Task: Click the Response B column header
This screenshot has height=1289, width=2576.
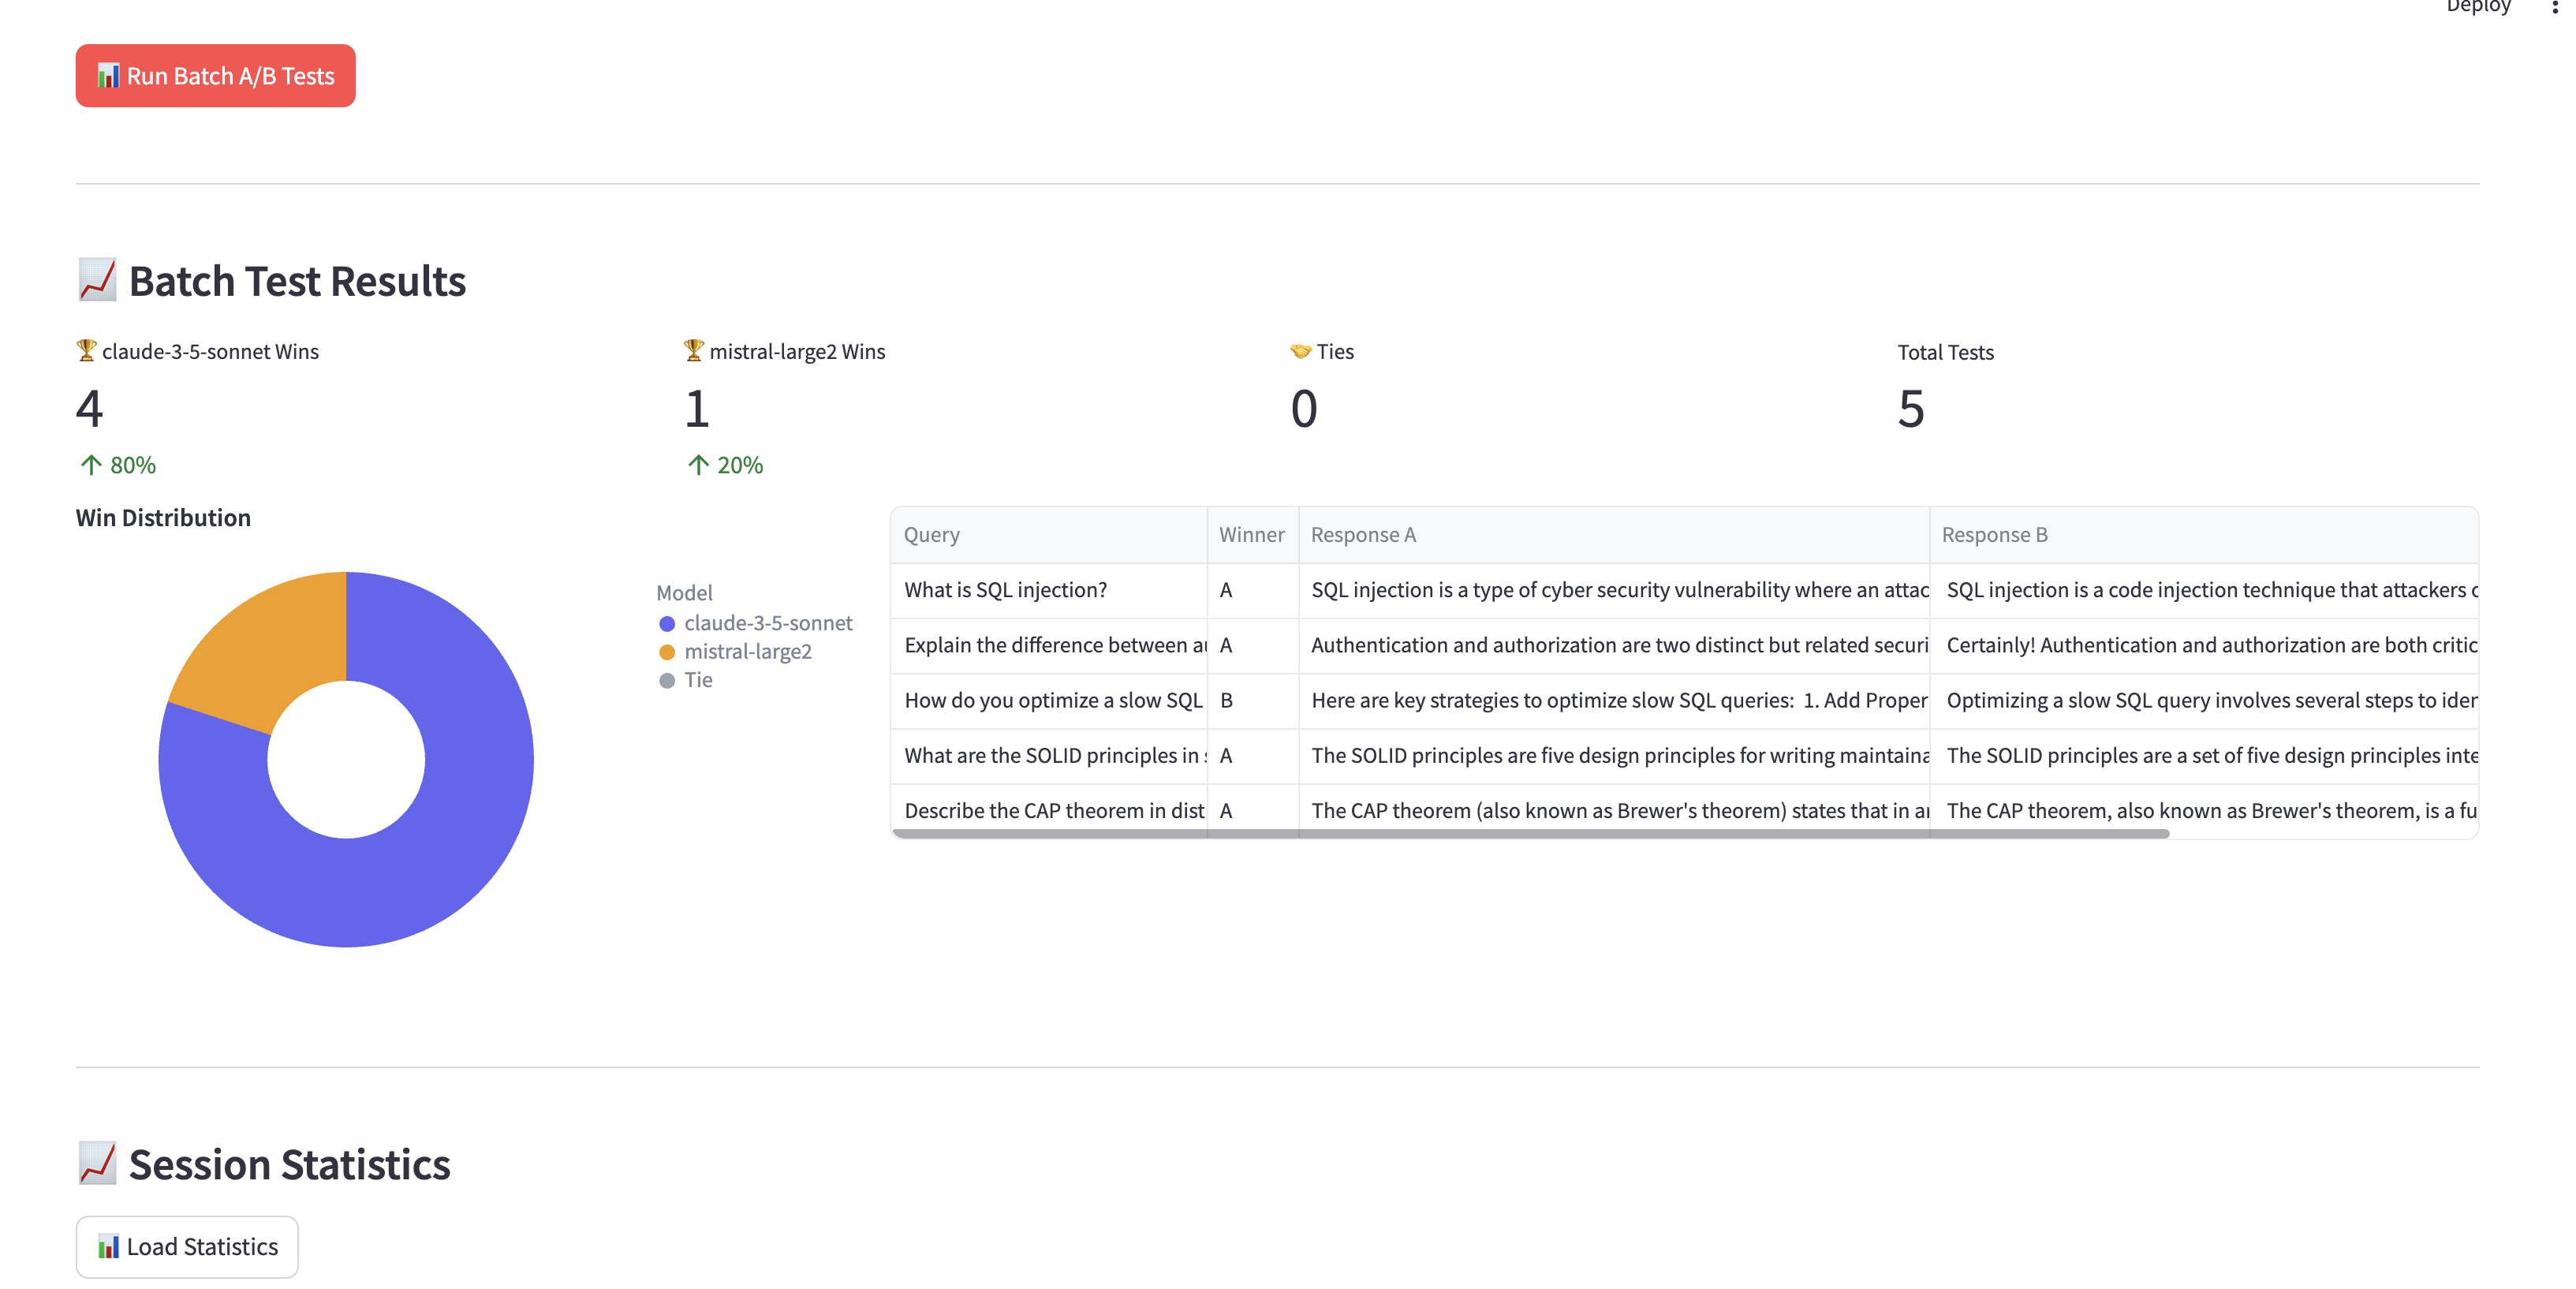Action: click(1994, 535)
